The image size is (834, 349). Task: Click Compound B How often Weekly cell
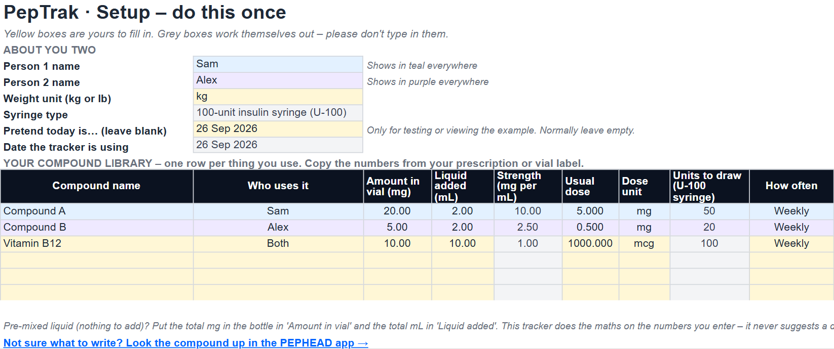791,228
